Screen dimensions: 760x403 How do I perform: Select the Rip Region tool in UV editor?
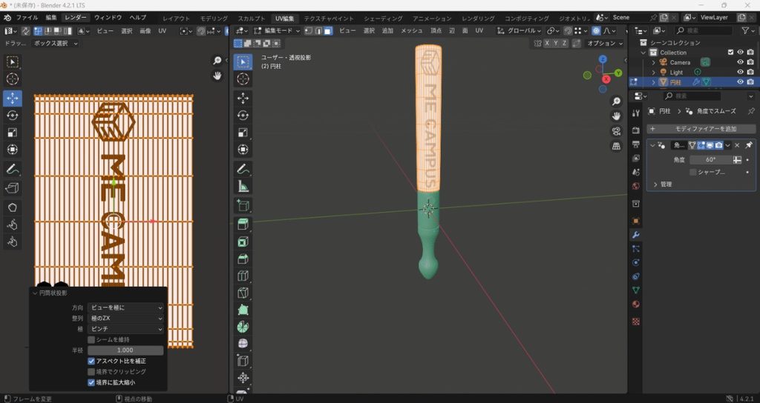[x=12, y=187]
